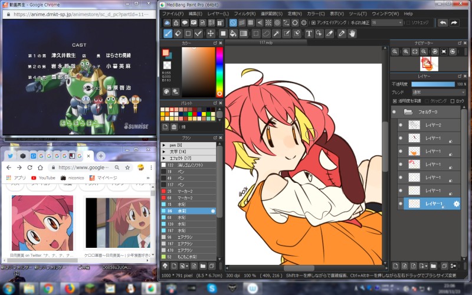Open YouTube bookmark in Chrome
Image resolution: width=472 pixels, height=295 pixels.
[43, 178]
